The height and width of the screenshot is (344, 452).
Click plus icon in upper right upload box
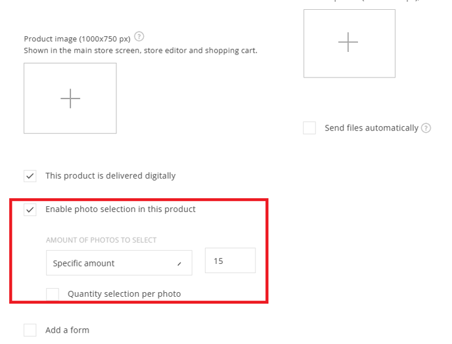click(x=348, y=42)
